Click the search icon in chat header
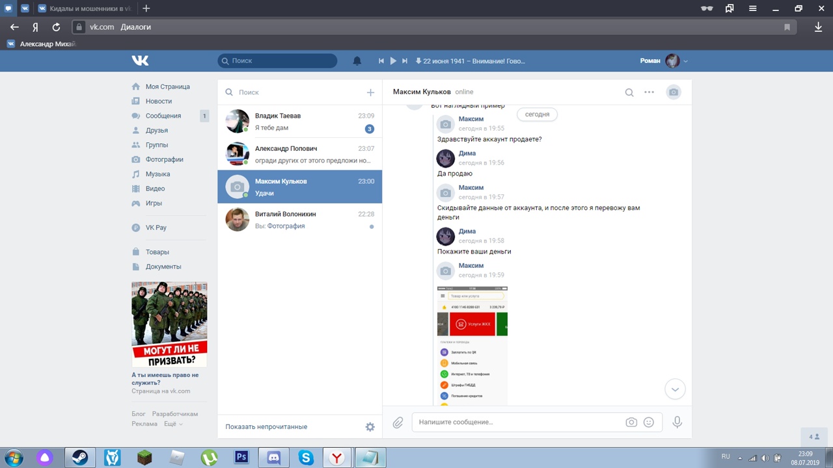 coord(629,92)
